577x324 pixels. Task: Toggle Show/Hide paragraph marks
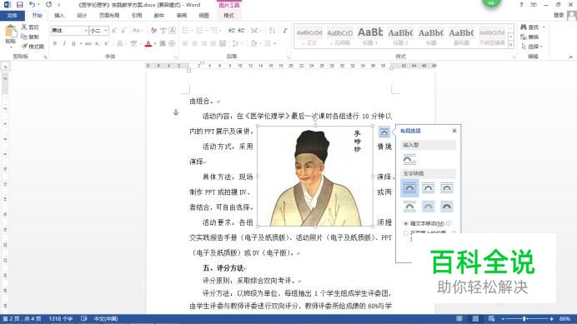[x=285, y=31]
